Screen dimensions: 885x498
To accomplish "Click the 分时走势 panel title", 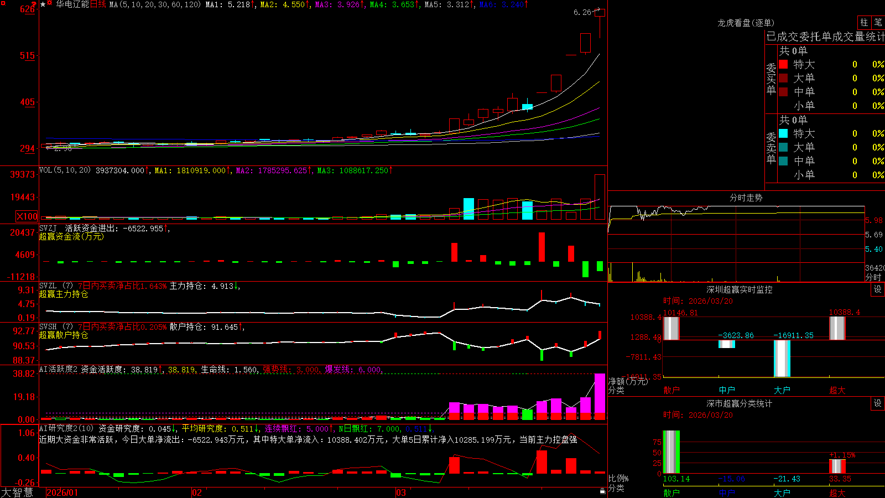I will point(746,198).
